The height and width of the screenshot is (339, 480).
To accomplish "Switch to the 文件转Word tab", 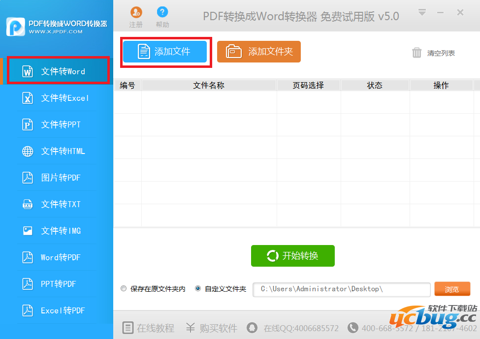I will pyautogui.click(x=57, y=71).
